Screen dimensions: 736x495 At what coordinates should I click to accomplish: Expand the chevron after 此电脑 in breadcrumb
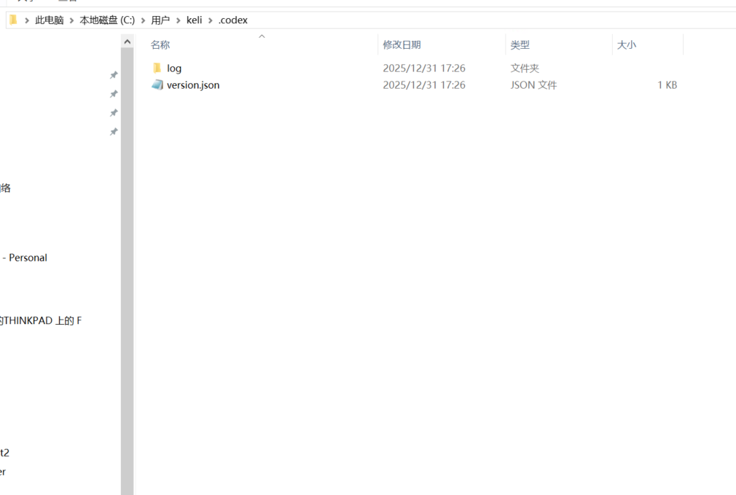click(71, 20)
